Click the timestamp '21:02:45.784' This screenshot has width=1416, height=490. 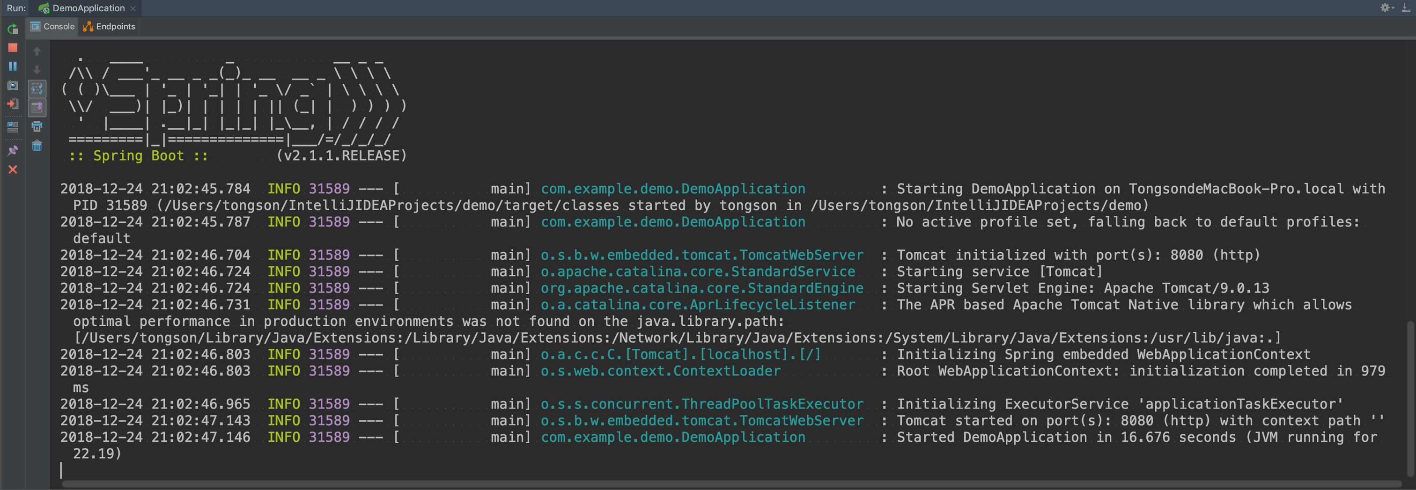(x=200, y=189)
